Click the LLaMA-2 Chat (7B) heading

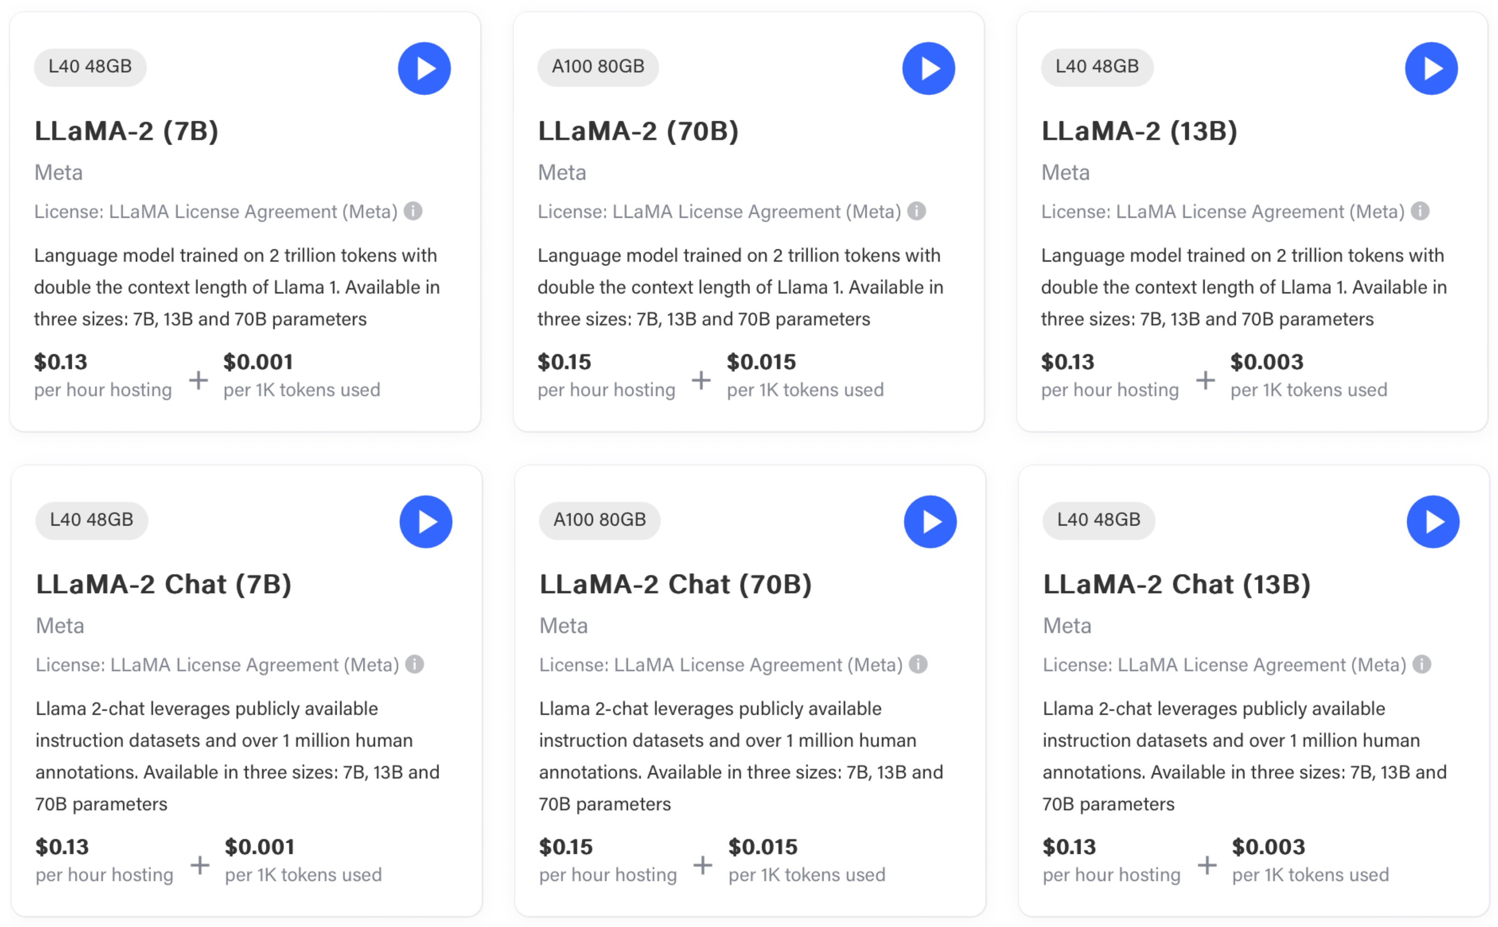(x=164, y=584)
